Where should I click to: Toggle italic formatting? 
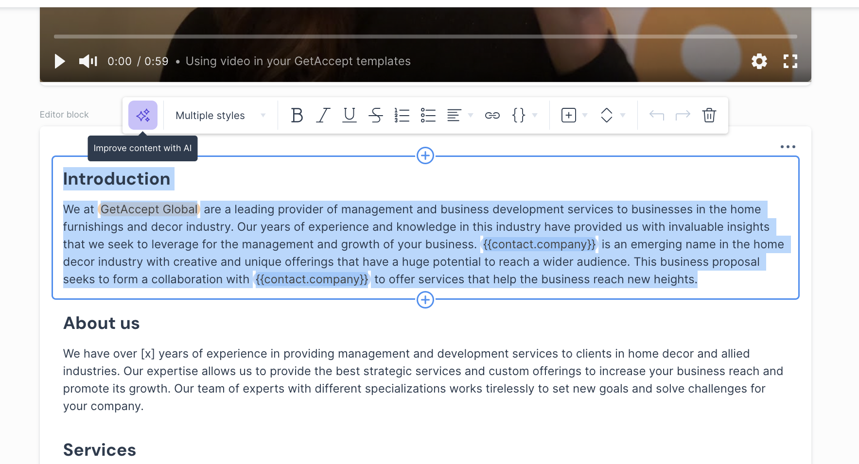point(322,115)
